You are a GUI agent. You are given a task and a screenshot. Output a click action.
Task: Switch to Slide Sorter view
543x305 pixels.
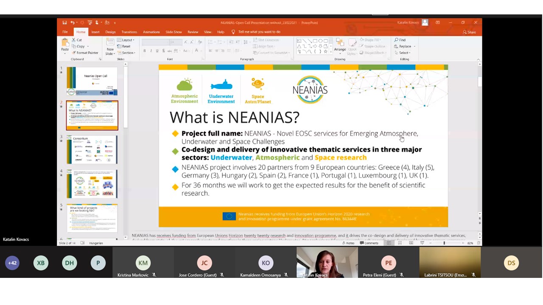pyautogui.click(x=400, y=243)
